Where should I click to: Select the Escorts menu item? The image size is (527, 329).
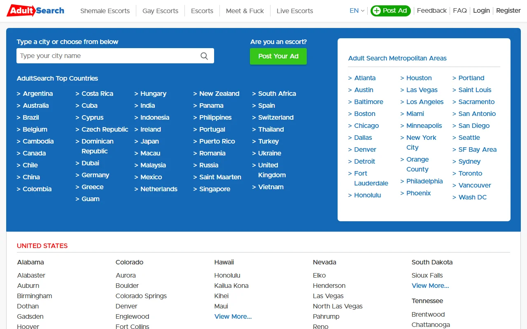click(202, 11)
